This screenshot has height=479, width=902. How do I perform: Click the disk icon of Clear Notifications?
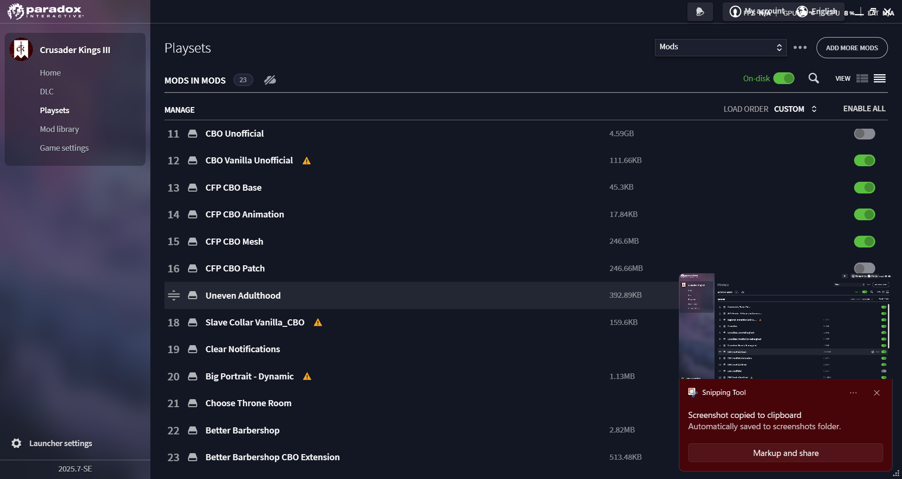[x=193, y=349]
